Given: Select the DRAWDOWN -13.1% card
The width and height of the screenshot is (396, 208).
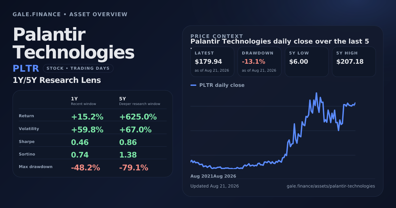Looking at the screenshot, I should pos(259,62).
